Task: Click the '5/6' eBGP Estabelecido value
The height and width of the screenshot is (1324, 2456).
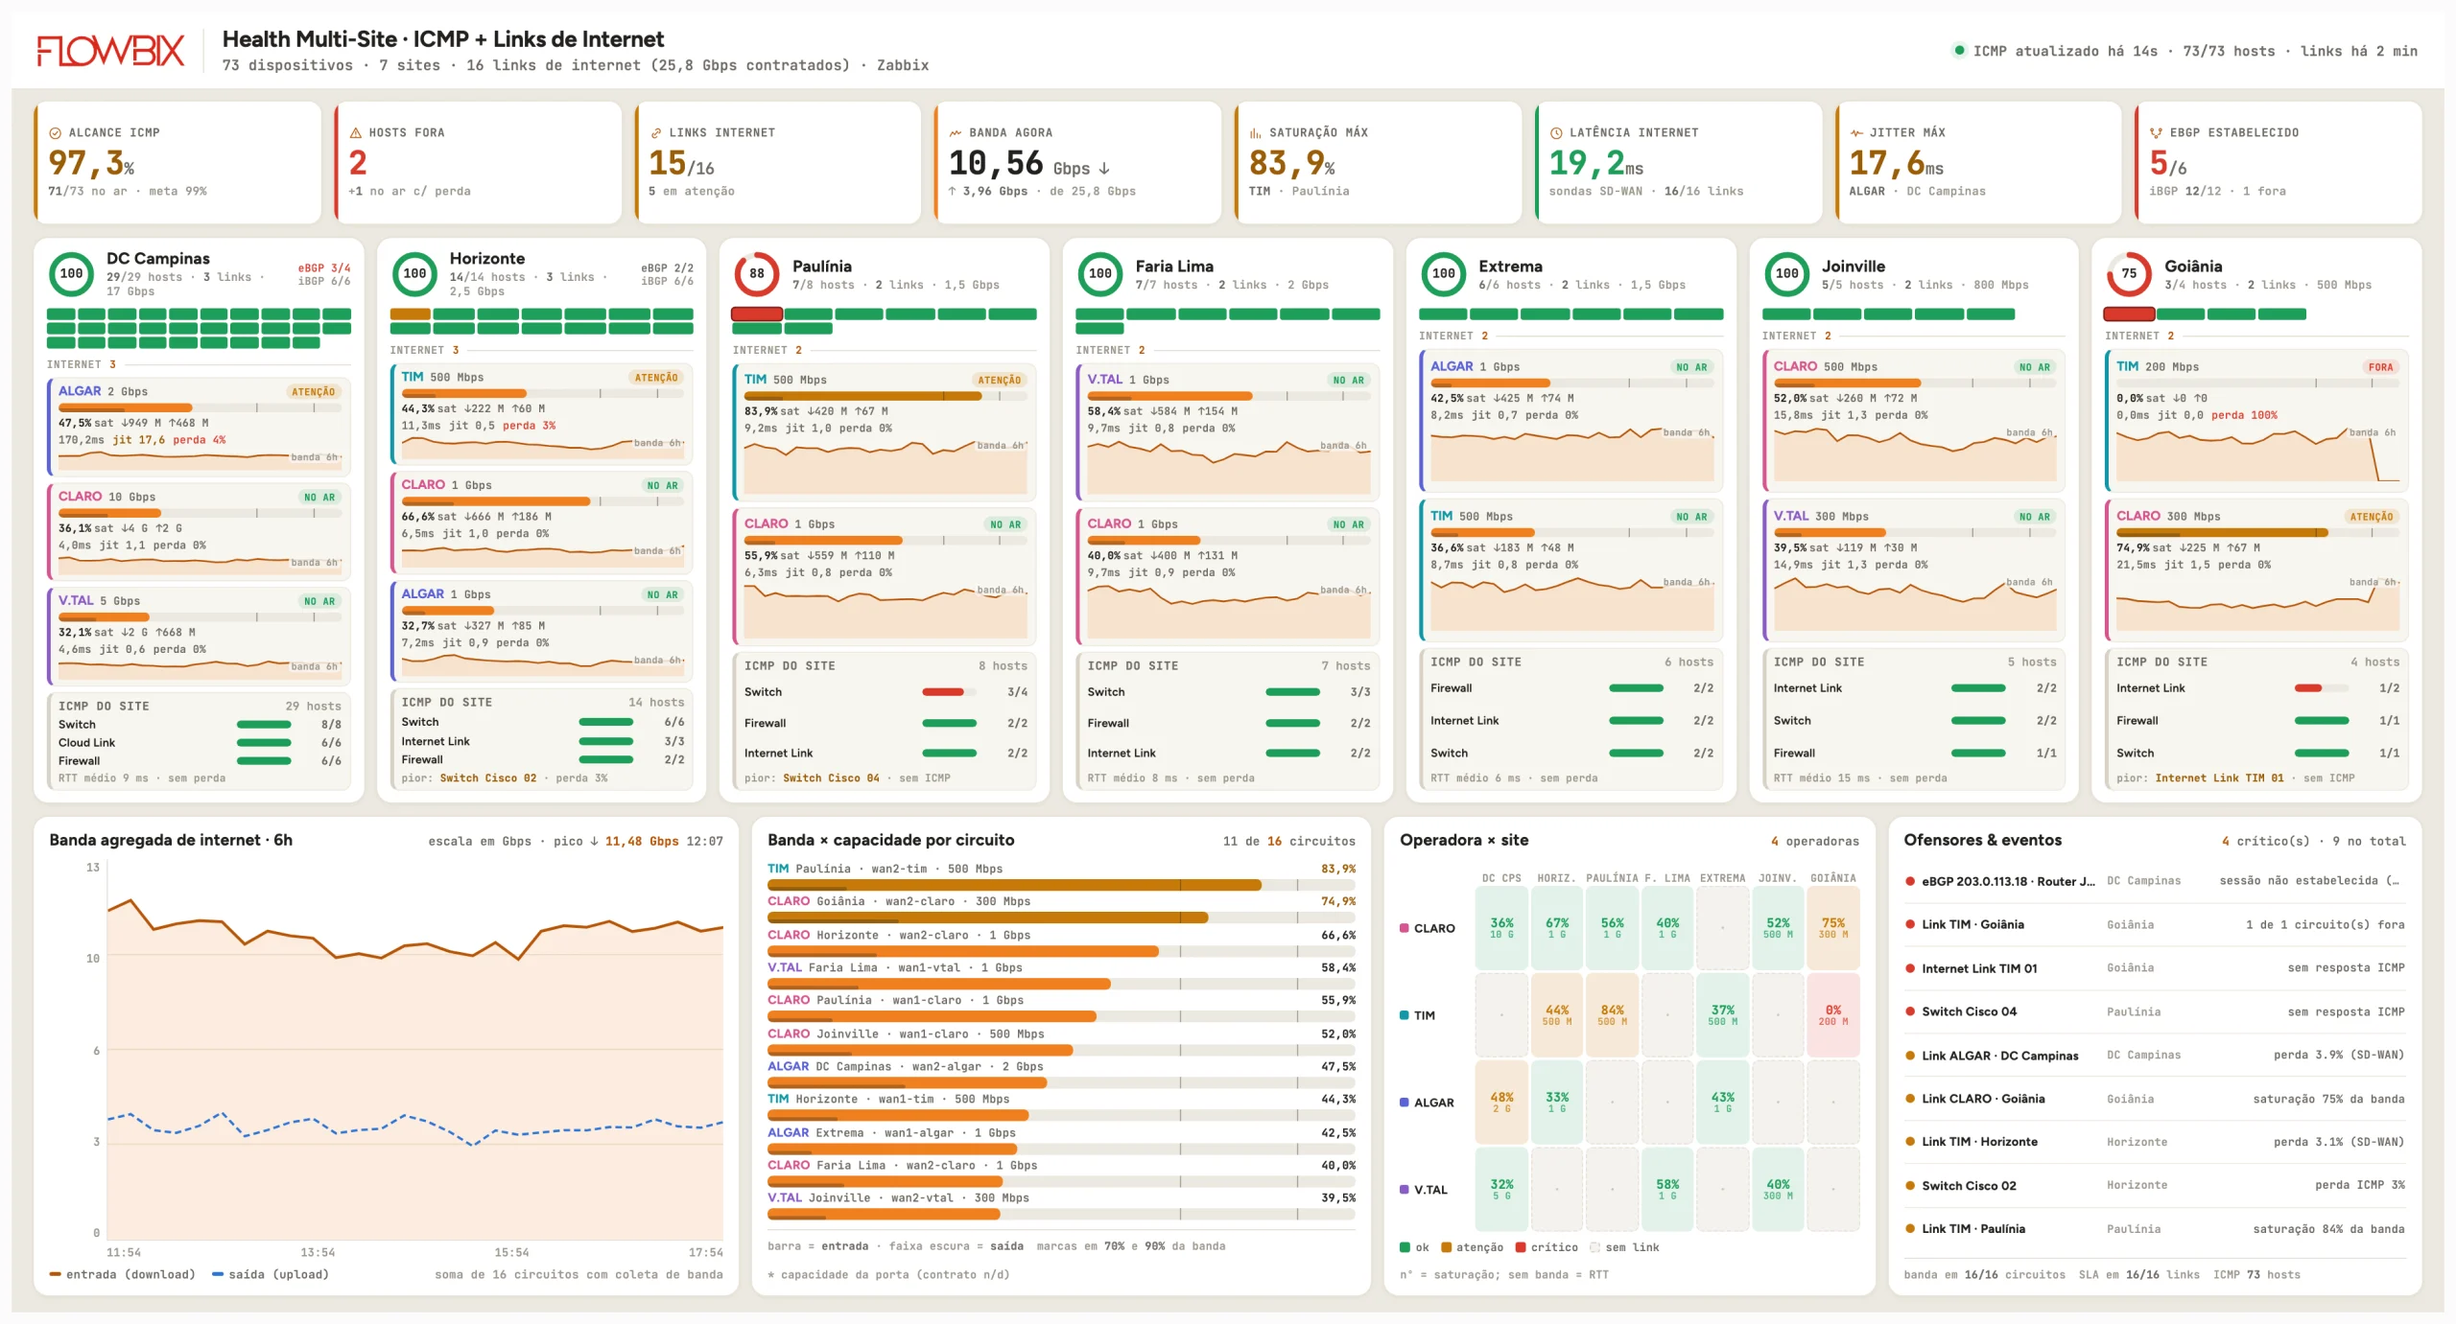Action: point(2170,164)
